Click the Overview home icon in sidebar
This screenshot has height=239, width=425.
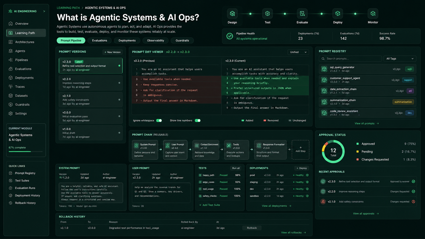click(x=11, y=24)
